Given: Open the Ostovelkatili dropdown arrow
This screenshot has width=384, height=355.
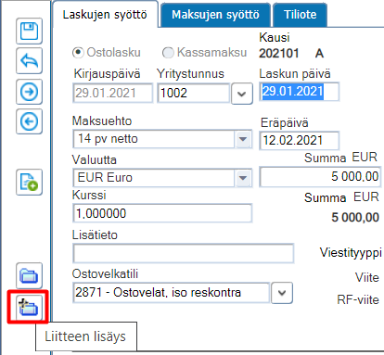Looking at the screenshot, I should point(282,293).
